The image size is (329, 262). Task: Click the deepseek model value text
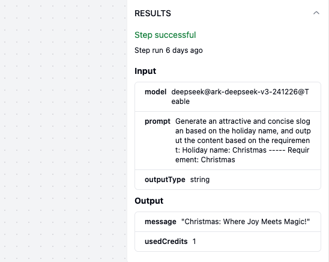pos(240,97)
